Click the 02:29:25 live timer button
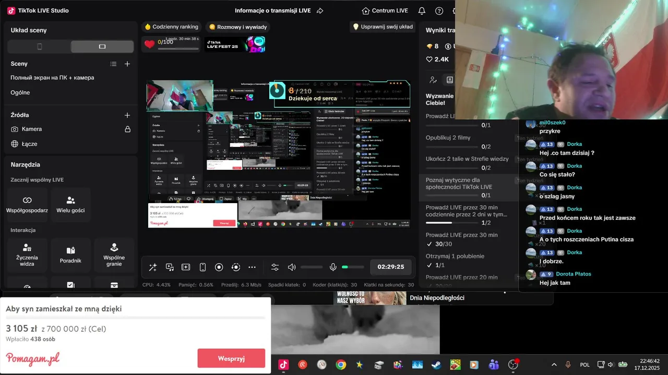 point(391,267)
